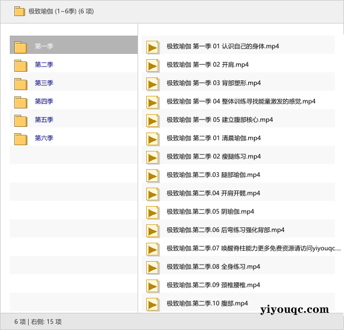344x330 pixels.
Task: Select file 第二季.04 开肩开髋.mp4
Action: point(213,193)
